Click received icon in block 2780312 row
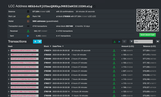The image size is (161, 97). [x=114, y=75]
